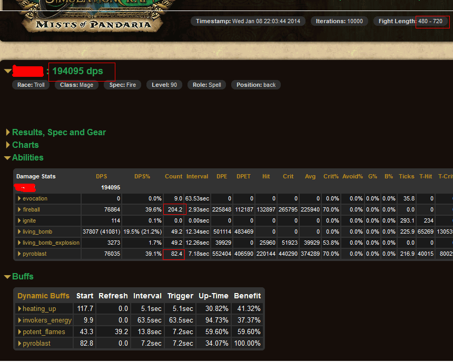The image size is (453, 362).
Task: Click the Up-Time column header in Buffs
Action: 213,296
